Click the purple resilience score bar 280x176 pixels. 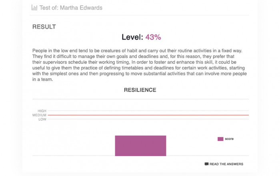click(140, 146)
